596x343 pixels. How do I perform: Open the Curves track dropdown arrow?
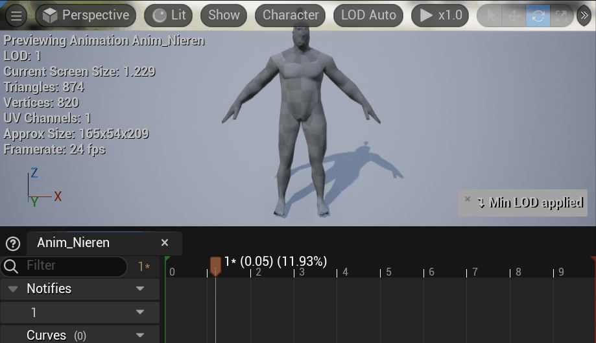click(x=140, y=335)
